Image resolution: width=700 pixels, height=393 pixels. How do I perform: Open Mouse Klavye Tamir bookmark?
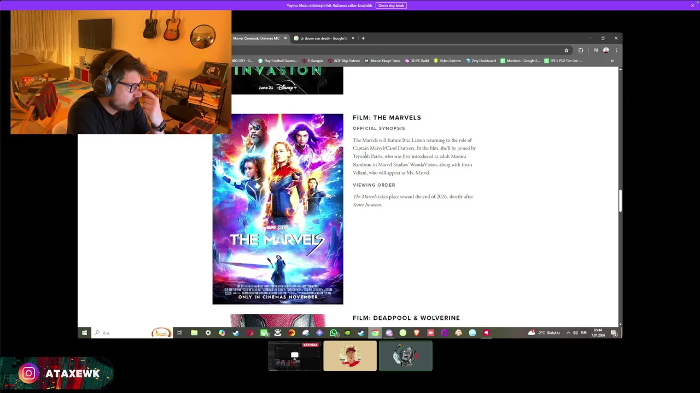[x=382, y=61]
